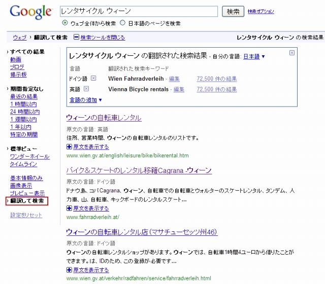This screenshot has height=284, width=325.
Task: Switch to ワンダーホイール view
Action: click(x=29, y=157)
